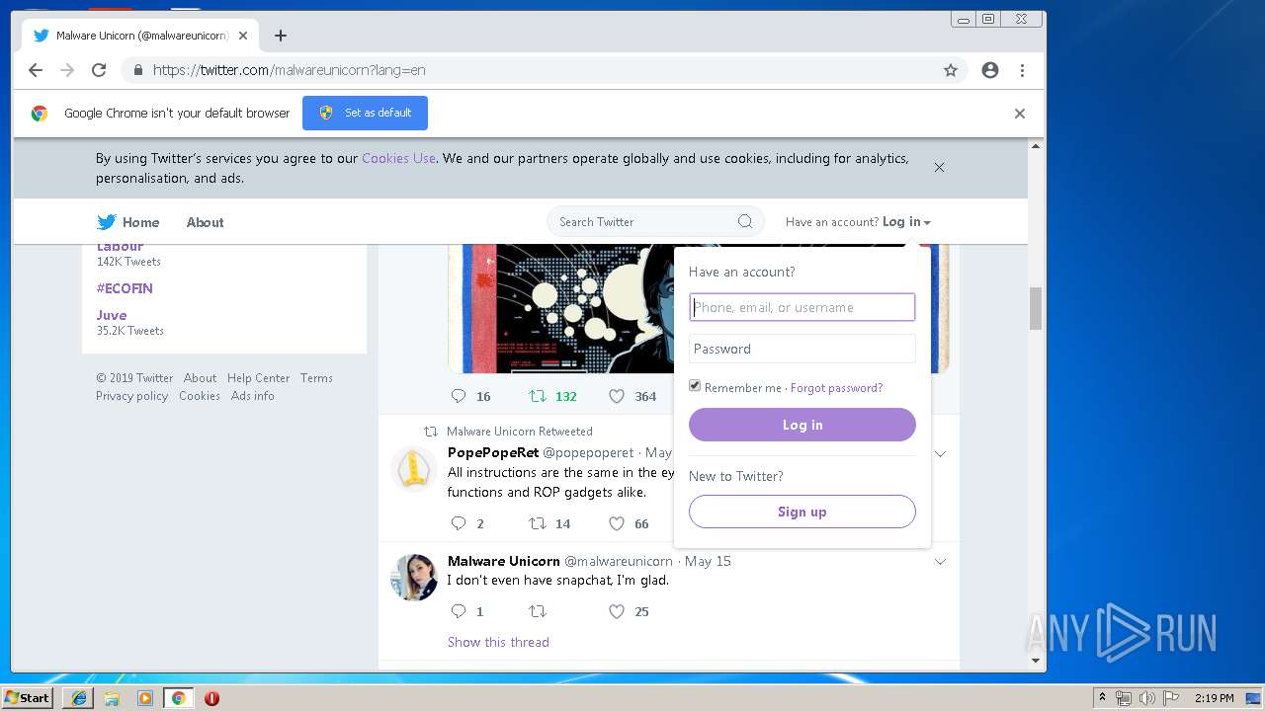
Task: Open a new browser tab
Action: tap(281, 36)
